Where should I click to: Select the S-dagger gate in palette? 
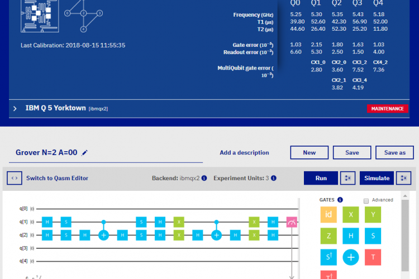[328, 257]
